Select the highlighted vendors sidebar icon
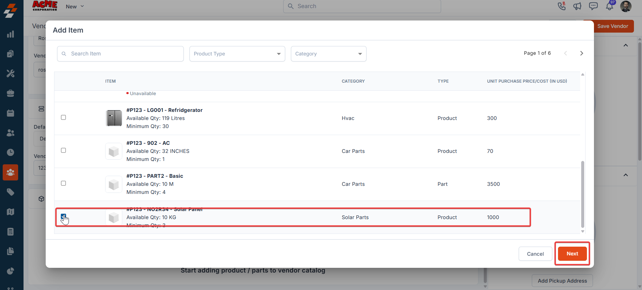The height and width of the screenshot is (290, 642). point(10,172)
